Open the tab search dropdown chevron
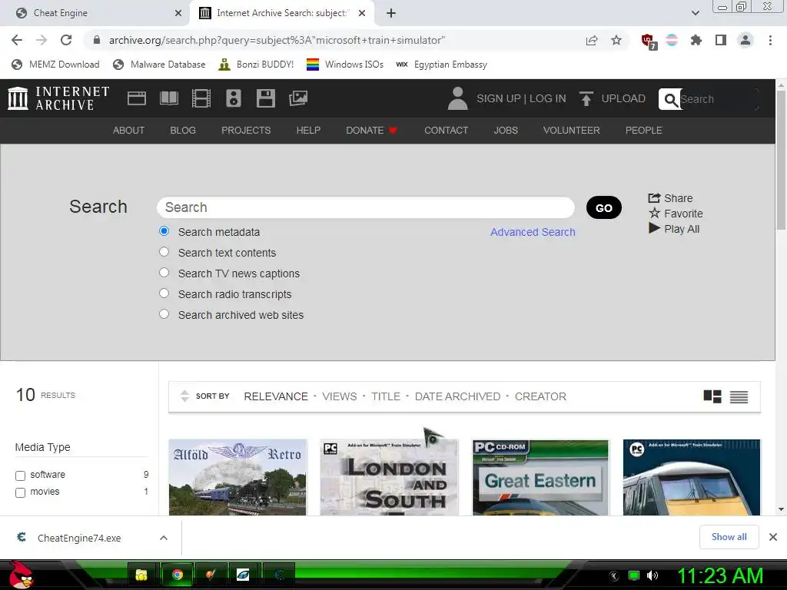The width and height of the screenshot is (787, 590). [x=695, y=13]
